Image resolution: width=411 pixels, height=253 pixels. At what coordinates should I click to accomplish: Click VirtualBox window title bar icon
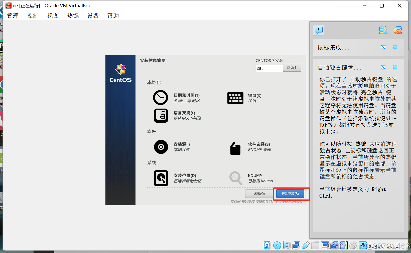(x=9, y=5)
